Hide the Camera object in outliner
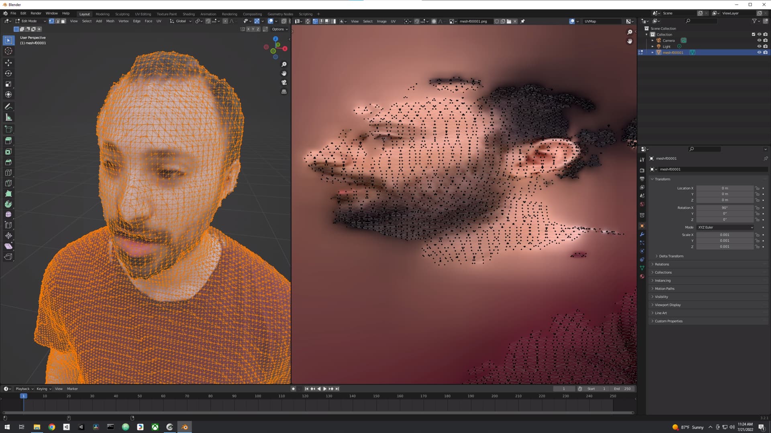771x433 pixels. pyautogui.click(x=759, y=40)
